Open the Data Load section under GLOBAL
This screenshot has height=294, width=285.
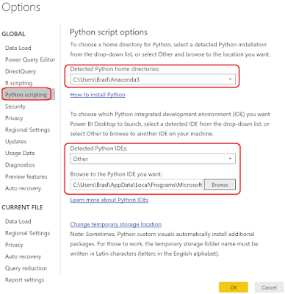(x=18, y=48)
